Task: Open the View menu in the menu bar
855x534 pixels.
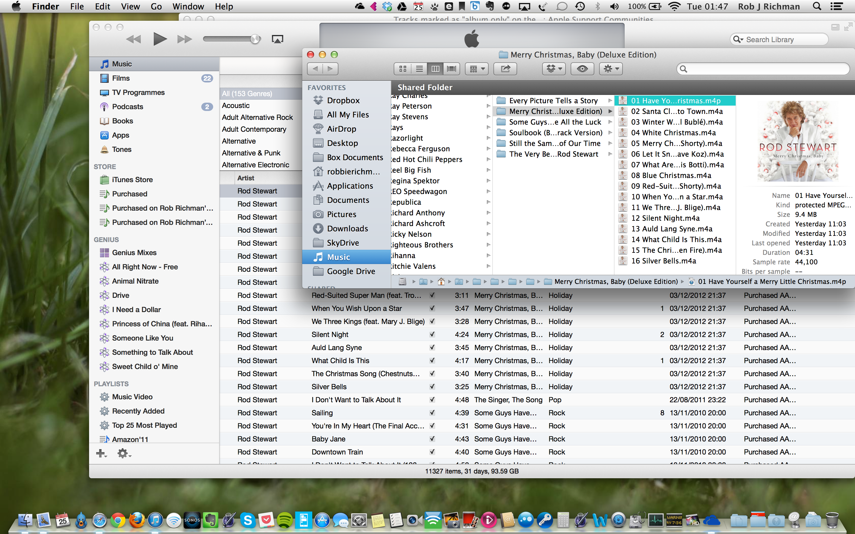Action: point(130,6)
